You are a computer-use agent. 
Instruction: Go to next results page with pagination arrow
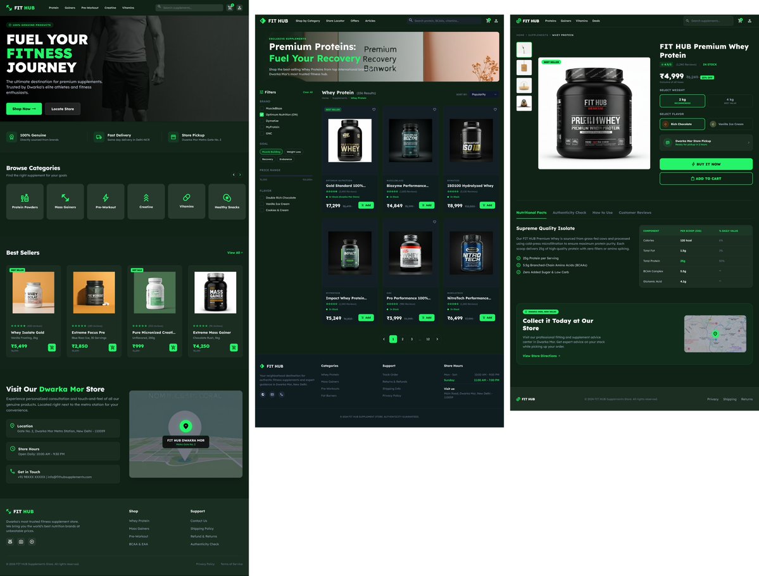pos(437,339)
